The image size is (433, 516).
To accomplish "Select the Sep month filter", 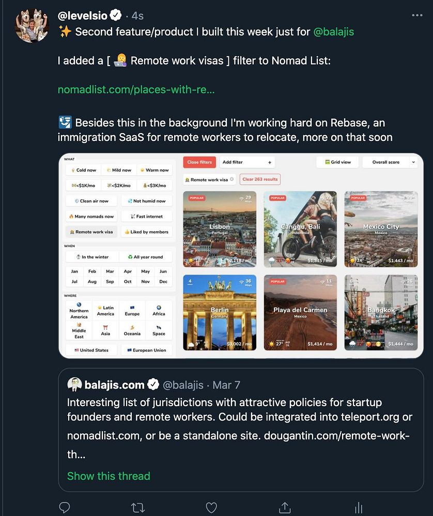I will 110,281.
